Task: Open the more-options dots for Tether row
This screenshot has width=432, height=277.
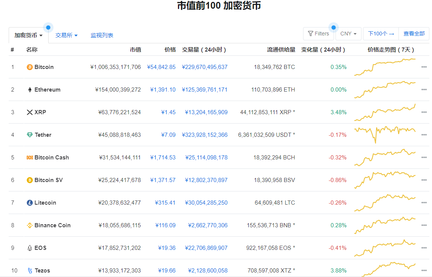Action: point(424,135)
